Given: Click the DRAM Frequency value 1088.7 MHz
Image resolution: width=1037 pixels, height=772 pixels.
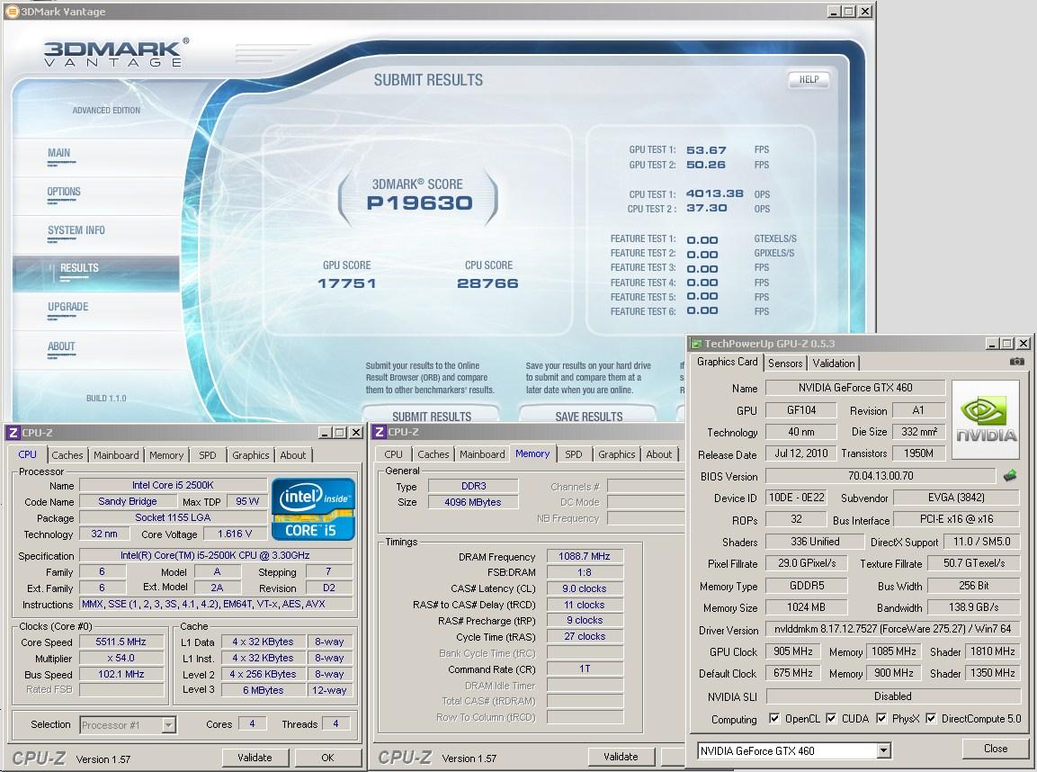Looking at the screenshot, I should click(x=585, y=556).
